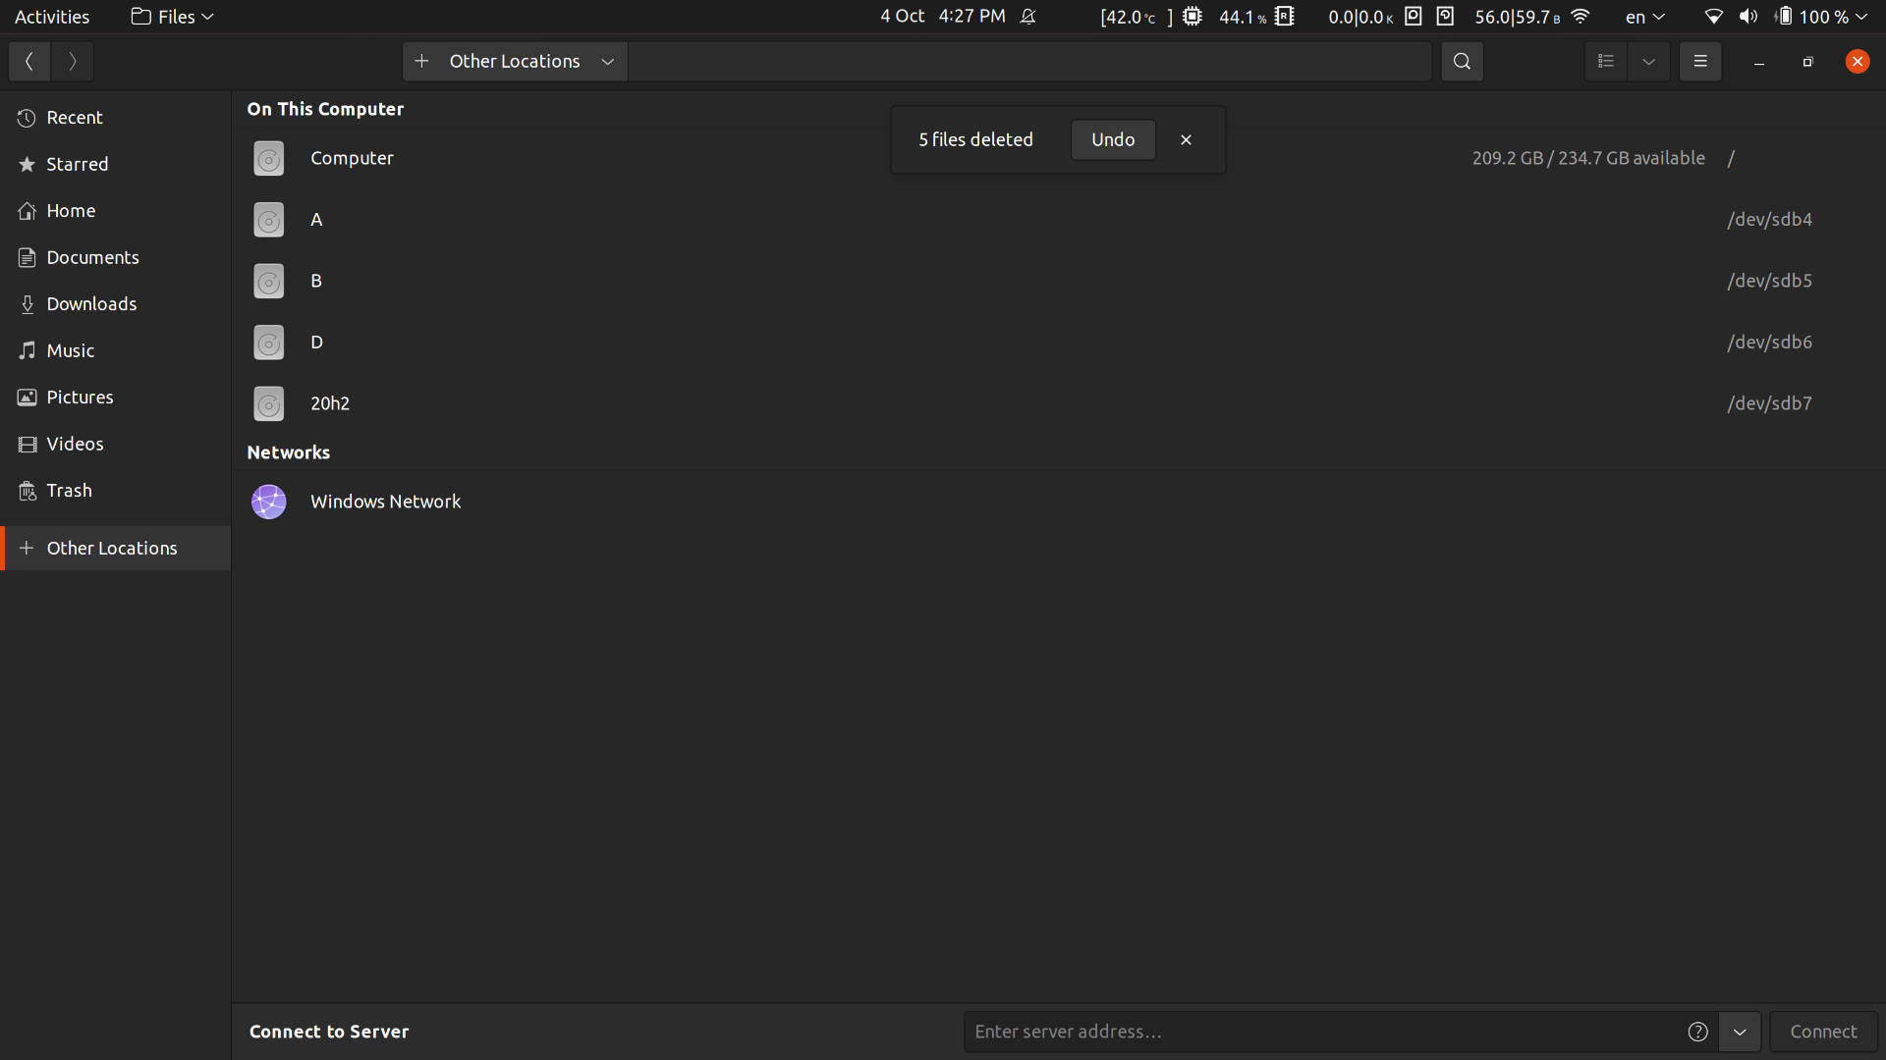Expand the view options dropdown arrow

[1649, 61]
